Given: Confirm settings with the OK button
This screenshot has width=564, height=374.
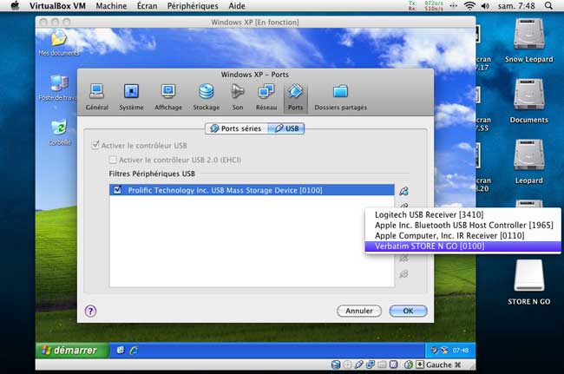Looking at the screenshot, I should tap(407, 311).
